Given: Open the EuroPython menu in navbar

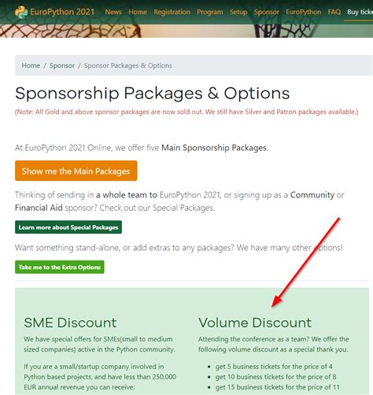Looking at the screenshot, I should (x=304, y=12).
